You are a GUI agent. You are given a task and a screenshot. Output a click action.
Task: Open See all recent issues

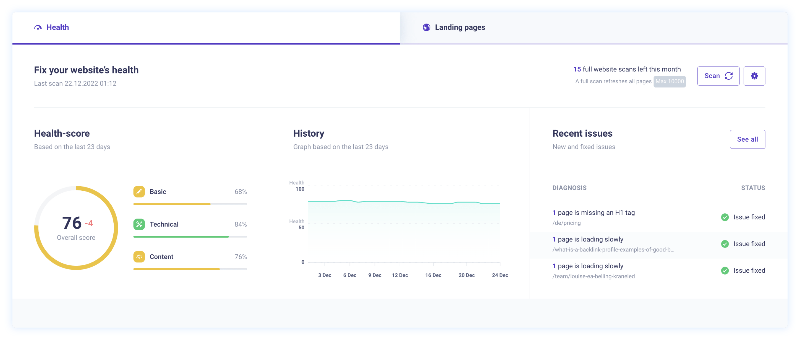[747, 139]
